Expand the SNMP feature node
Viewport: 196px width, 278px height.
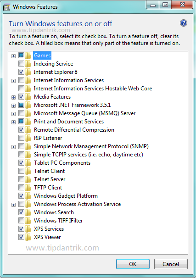(x=13, y=147)
